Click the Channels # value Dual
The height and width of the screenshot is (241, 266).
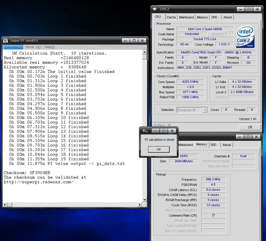pos(243,156)
